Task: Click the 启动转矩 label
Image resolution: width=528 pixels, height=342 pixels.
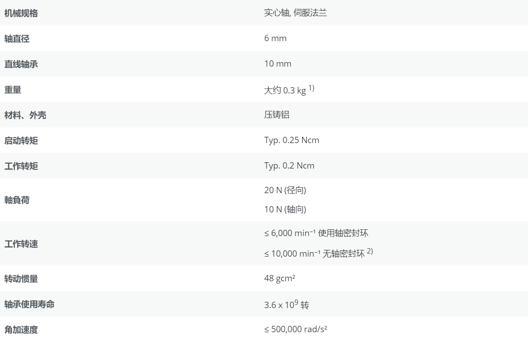Action: click(x=21, y=141)
